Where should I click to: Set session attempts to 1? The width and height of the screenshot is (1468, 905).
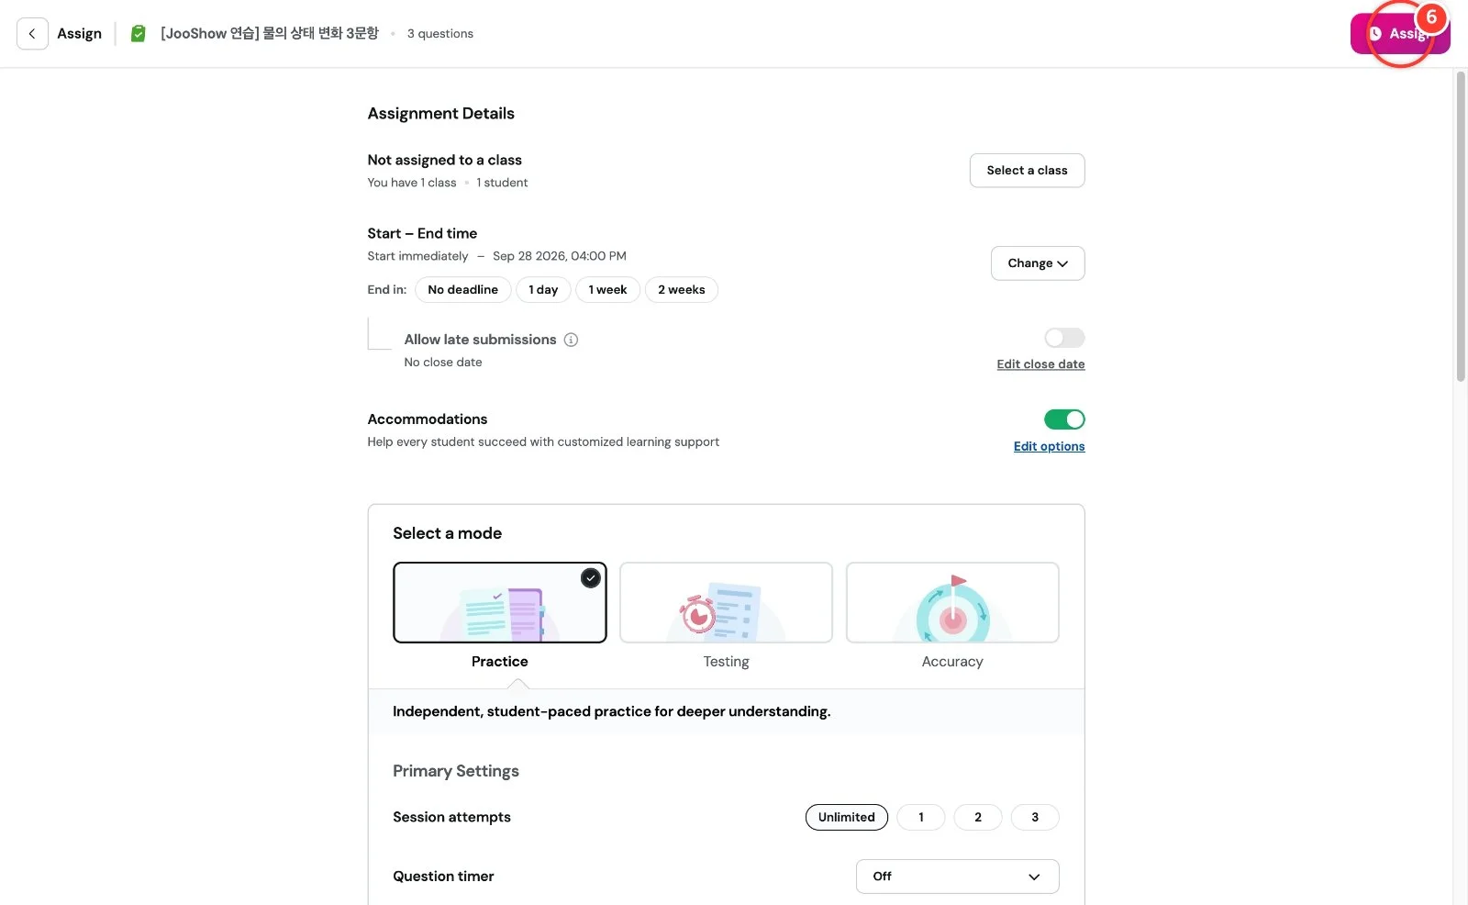pyautogui.click(x=920, y=817)
